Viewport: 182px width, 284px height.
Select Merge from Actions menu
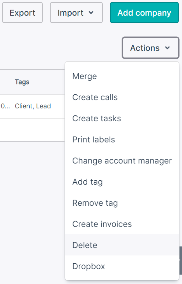[122, 76]
